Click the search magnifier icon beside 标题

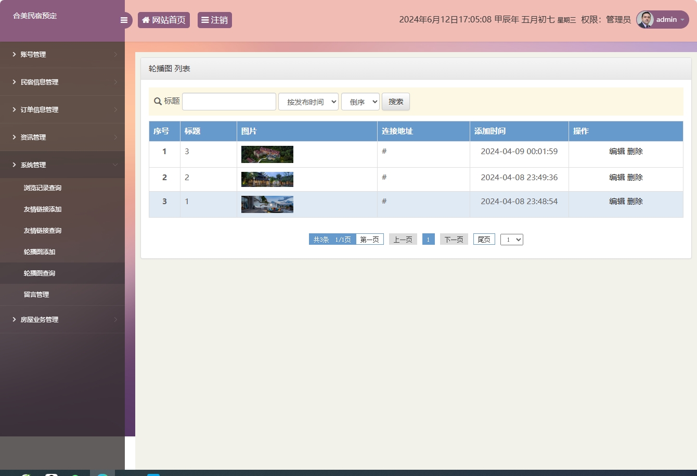coord(158,101)
